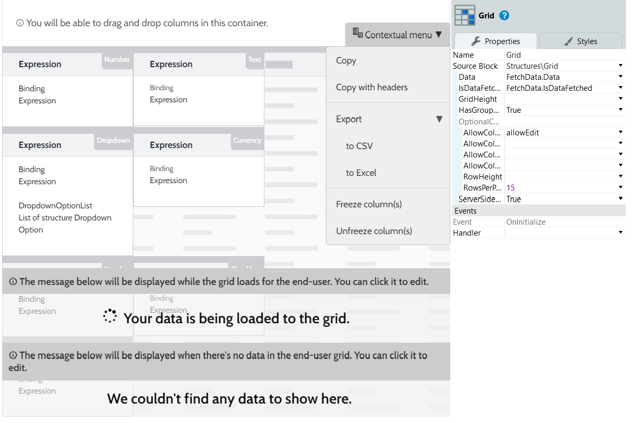This screenshot has width=636, height=423.
Task: Select Copy from the contextual menu
Action: [346, 60]
